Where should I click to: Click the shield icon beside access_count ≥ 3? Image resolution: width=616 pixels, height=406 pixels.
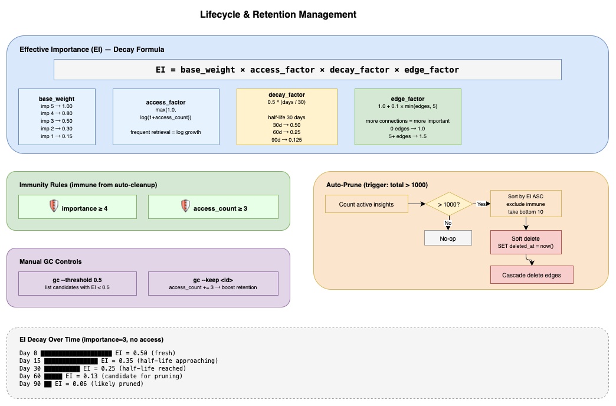(x=185, y=205)
